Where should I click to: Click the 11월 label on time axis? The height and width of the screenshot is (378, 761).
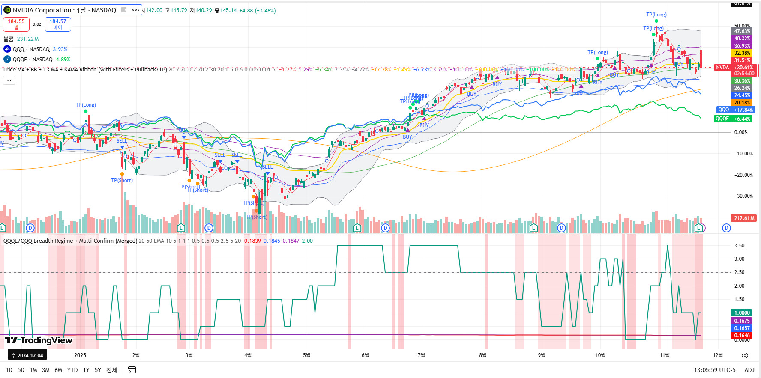[x=665, y=355]
